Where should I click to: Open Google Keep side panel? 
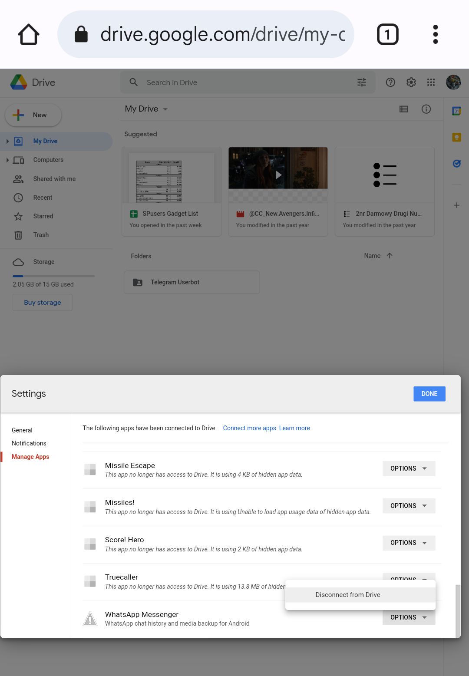click(456, 137)
